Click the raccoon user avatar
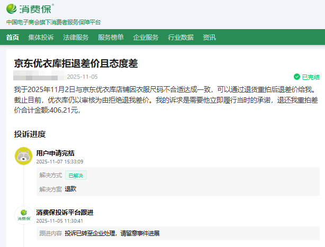The image size is (325, 247). tap(23, 156)
